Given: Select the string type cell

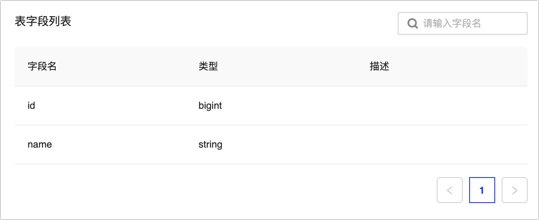Looking at the screenshot, I should pos(210,144).
